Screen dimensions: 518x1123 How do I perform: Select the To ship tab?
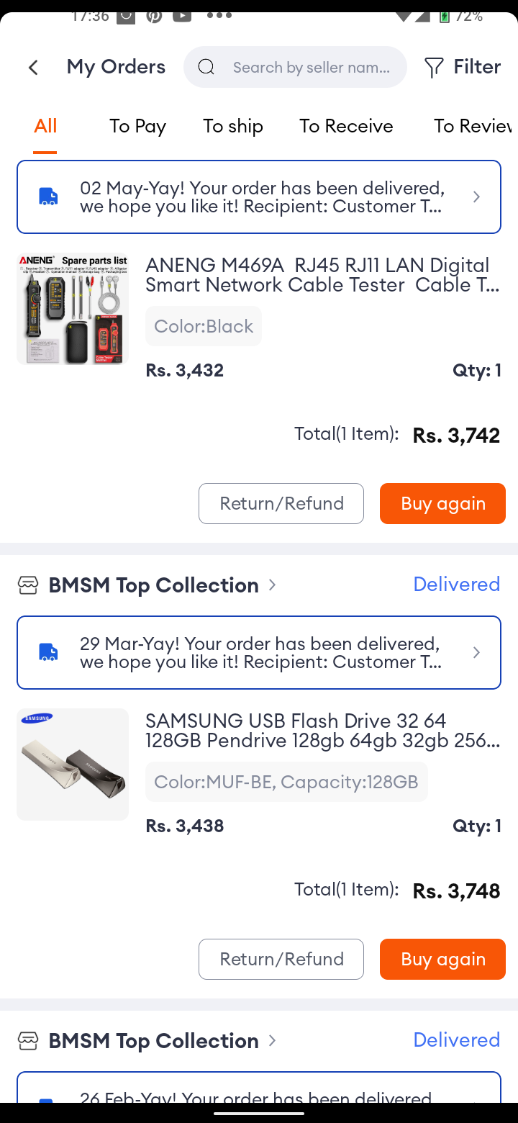tap(233, 126)
